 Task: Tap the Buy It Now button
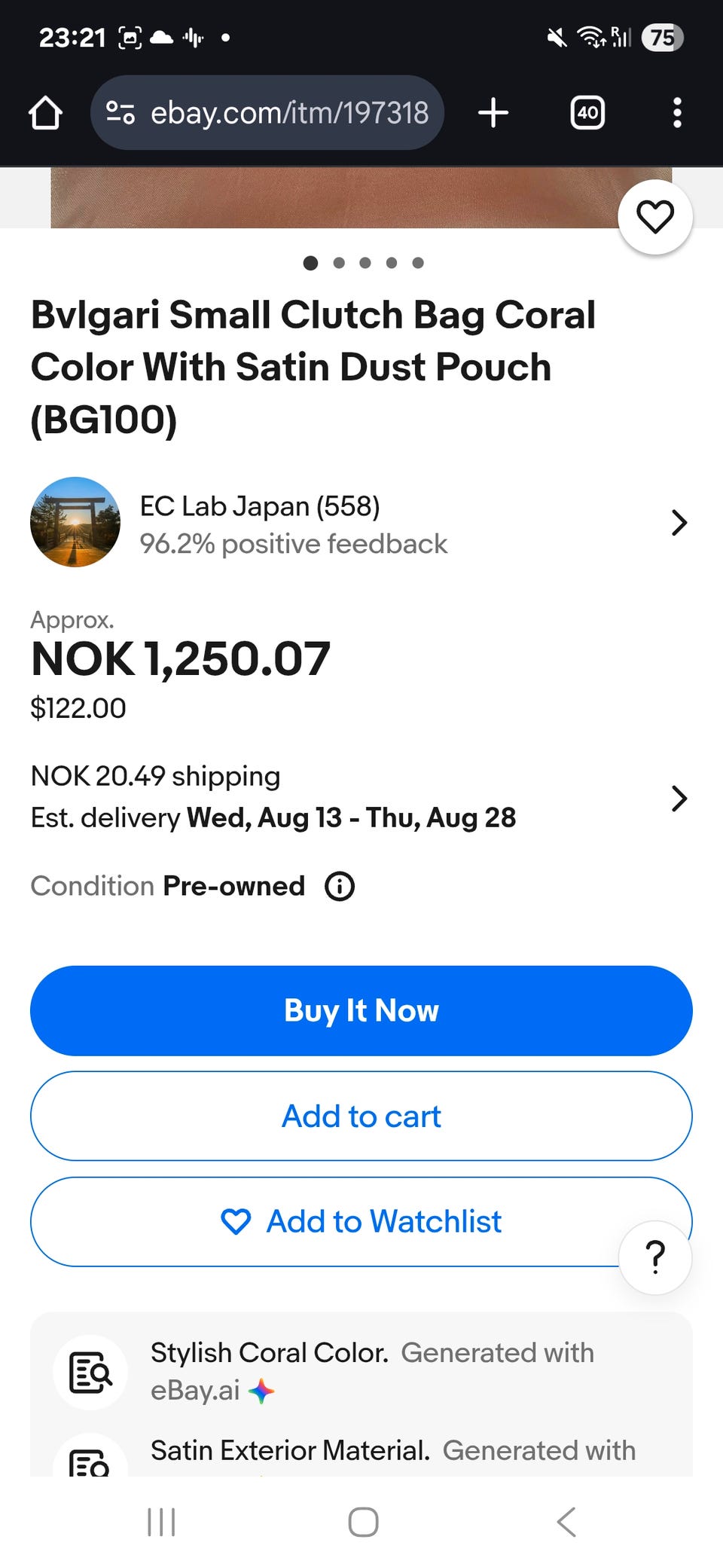361,1010
